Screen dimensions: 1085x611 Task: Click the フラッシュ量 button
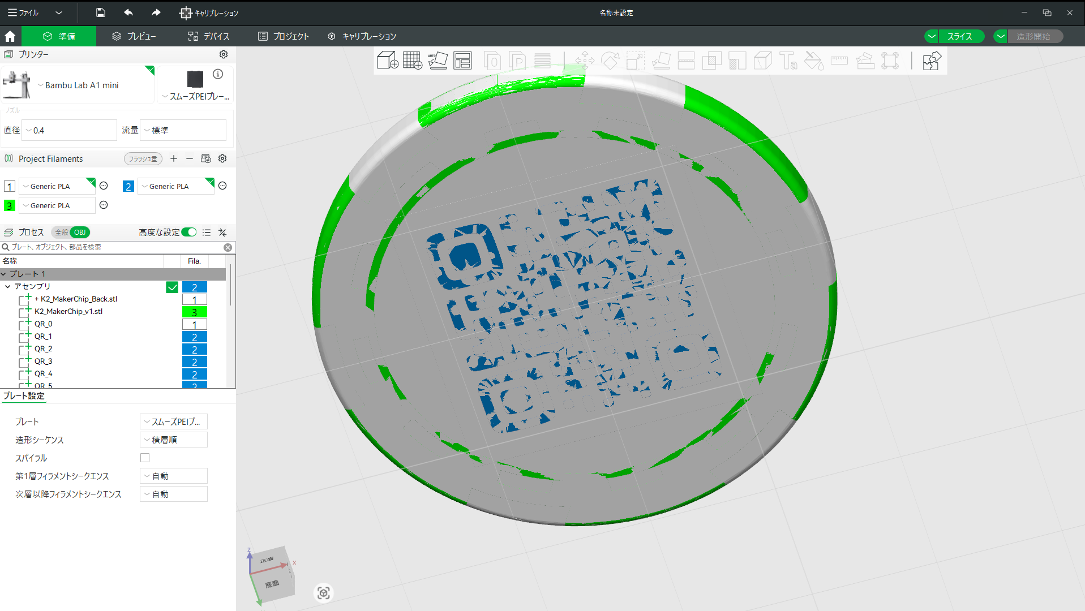click(x=143, y=159)
